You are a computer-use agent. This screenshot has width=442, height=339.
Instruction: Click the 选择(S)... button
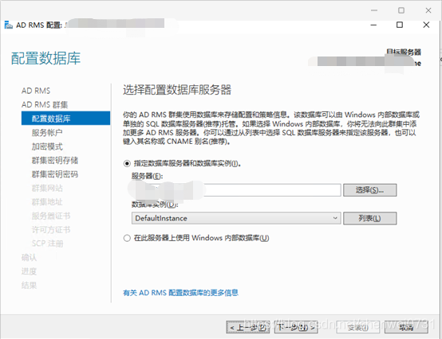[369, 190]
